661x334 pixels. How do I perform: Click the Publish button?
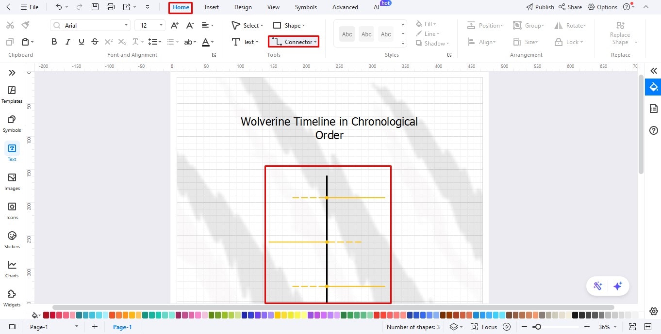coord(540,7)
